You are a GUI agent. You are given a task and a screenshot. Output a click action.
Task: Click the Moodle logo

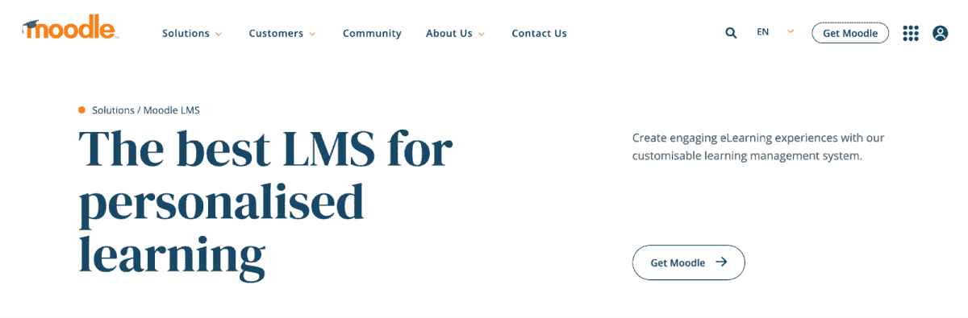pyautogui.click(x=70, y=29)
